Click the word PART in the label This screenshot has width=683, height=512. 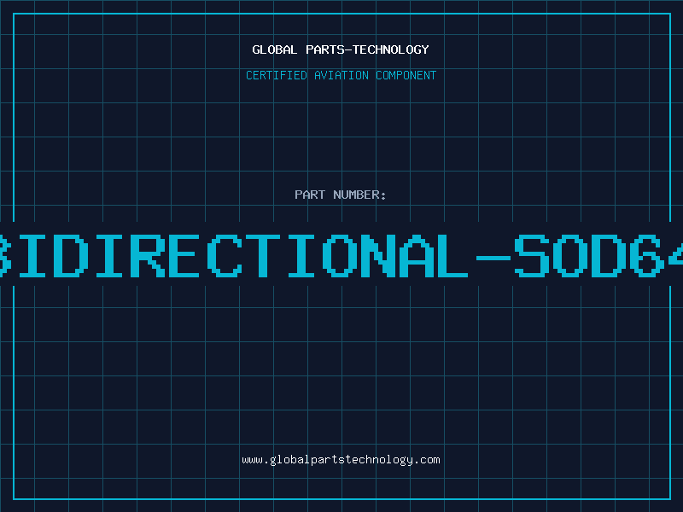[310, 195]
